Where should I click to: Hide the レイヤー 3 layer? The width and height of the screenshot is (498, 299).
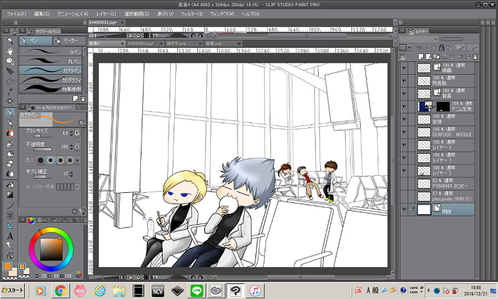[x=403, y=145]
